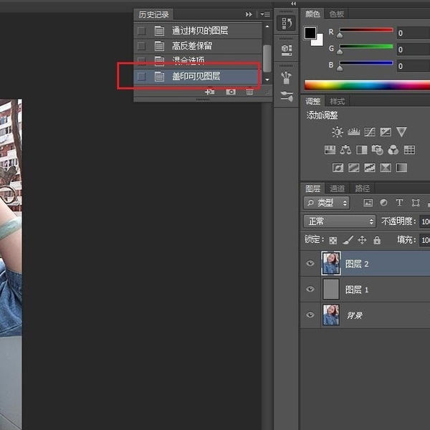Select history state 盖印可见图层

pyautogui.click(x=198, y=76)
